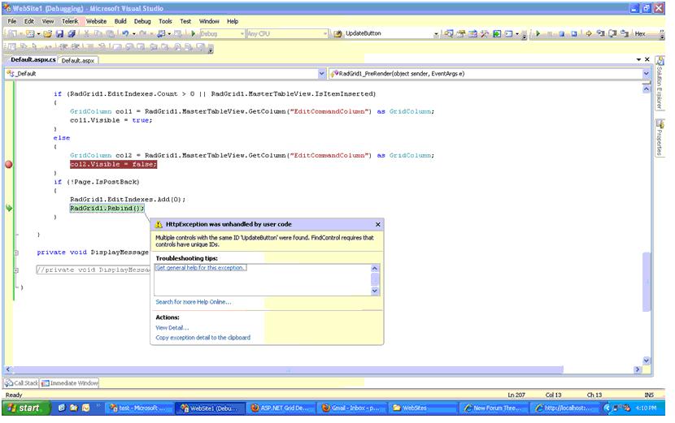675x423 pixels.
Task: Switch to 'ASP.NET Grid De...' taskbar window
Action: click(281, 408)
